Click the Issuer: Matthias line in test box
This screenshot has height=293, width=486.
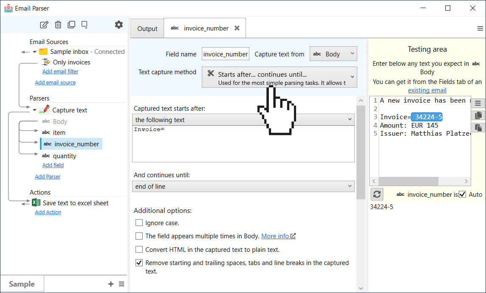point(425,134)
